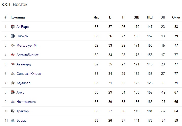The width and height of the screenshot is (182, 126).
Task: Click the Трактор team logo
Action: coord(13,111)
